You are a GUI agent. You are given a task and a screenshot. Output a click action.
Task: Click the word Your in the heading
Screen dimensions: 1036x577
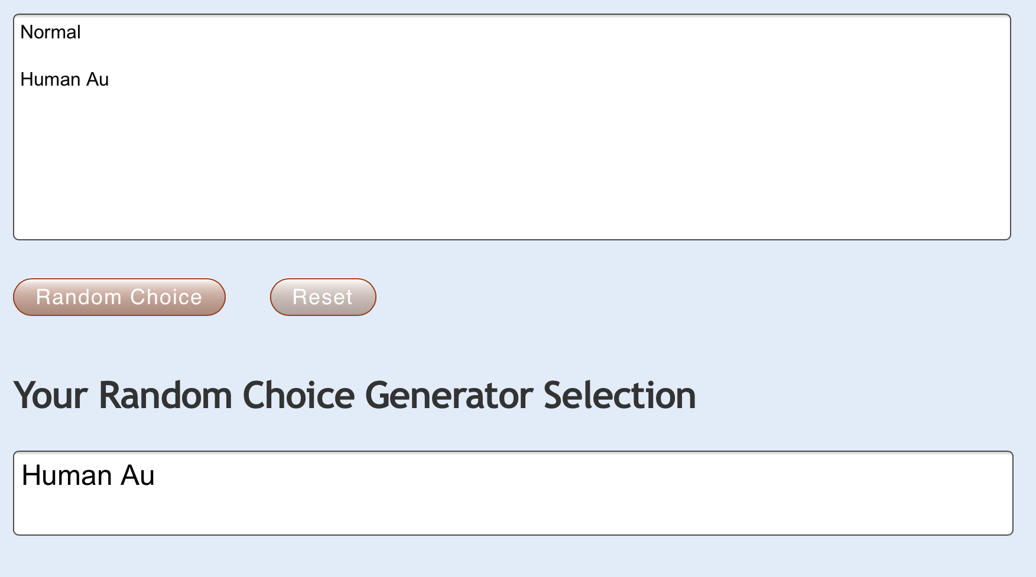51,395
